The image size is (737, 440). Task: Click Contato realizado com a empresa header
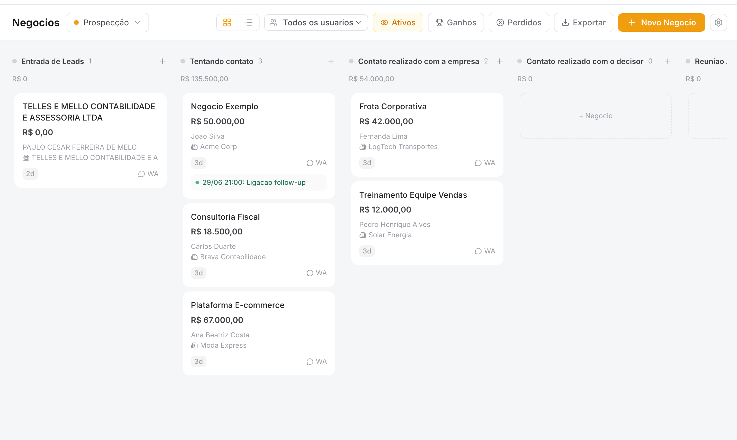coord(418,61)
